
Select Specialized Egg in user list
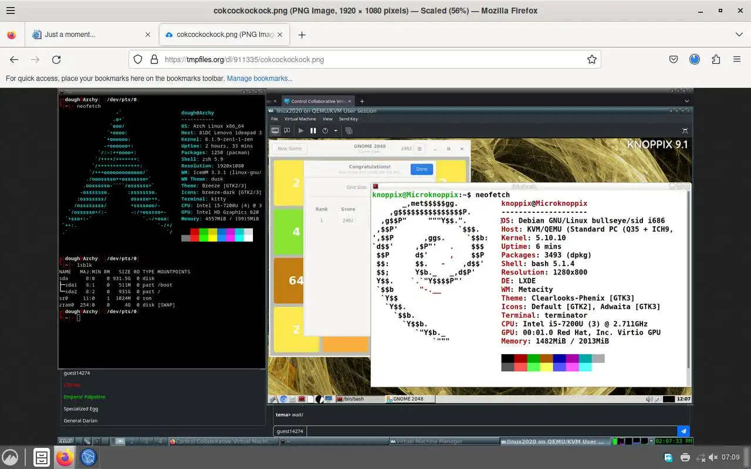pos(81,409)
